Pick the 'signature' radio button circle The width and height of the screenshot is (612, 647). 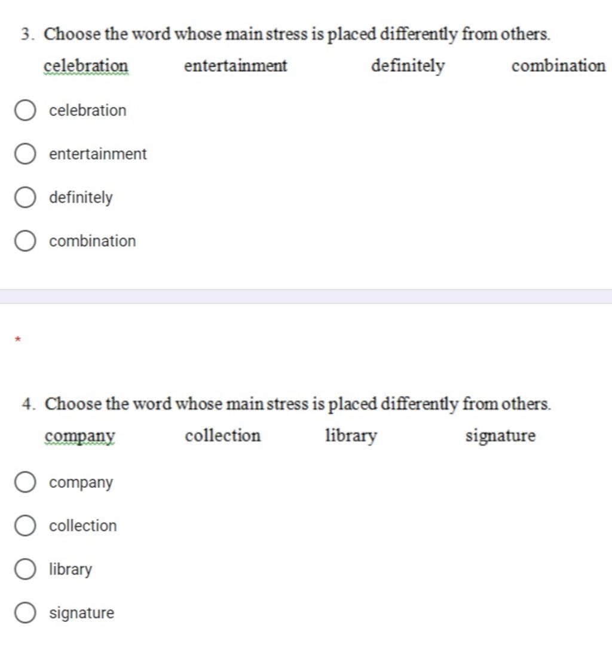[x=25, y=613]
